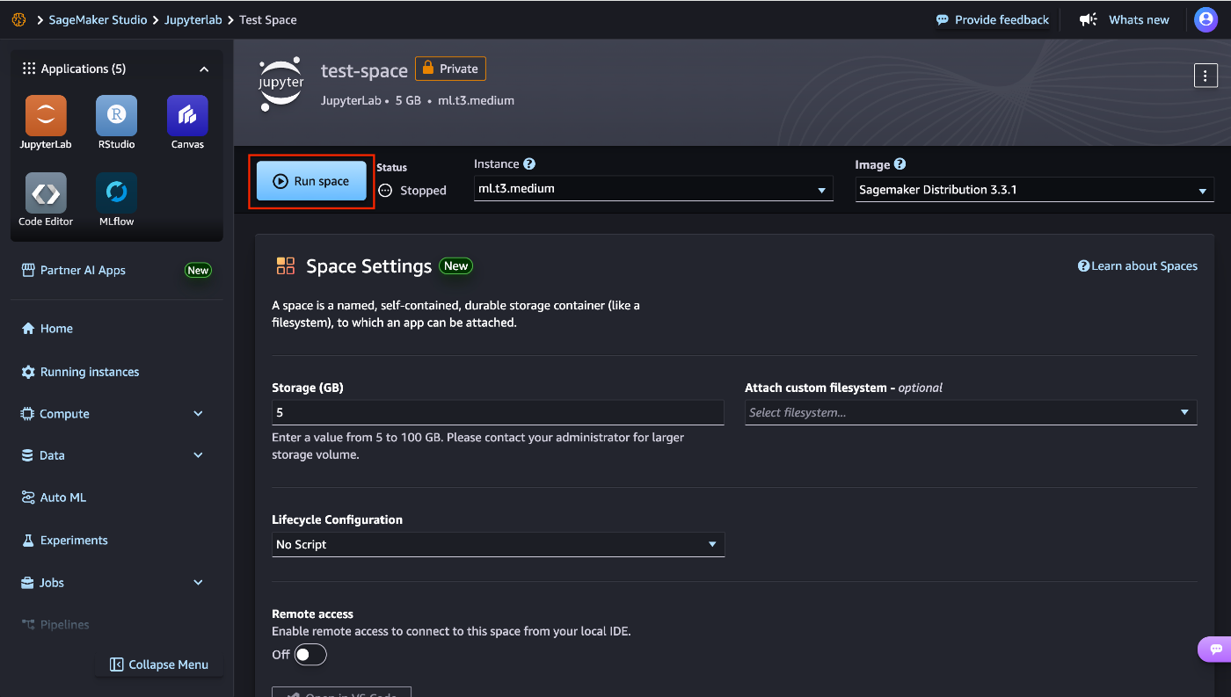
Task: Open the Instance ml.t3.medium dropdown
Action: point(653,188)
